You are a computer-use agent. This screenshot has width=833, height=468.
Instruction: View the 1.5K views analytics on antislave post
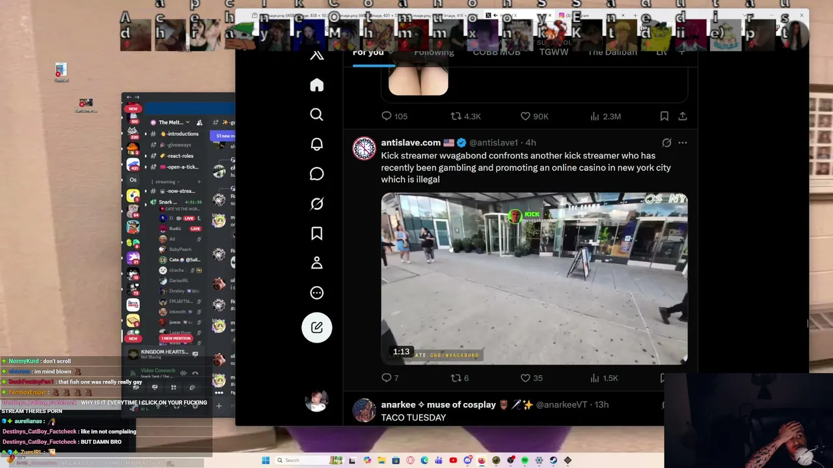604,378
